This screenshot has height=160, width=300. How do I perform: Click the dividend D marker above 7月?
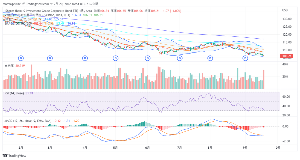[179, 58]
